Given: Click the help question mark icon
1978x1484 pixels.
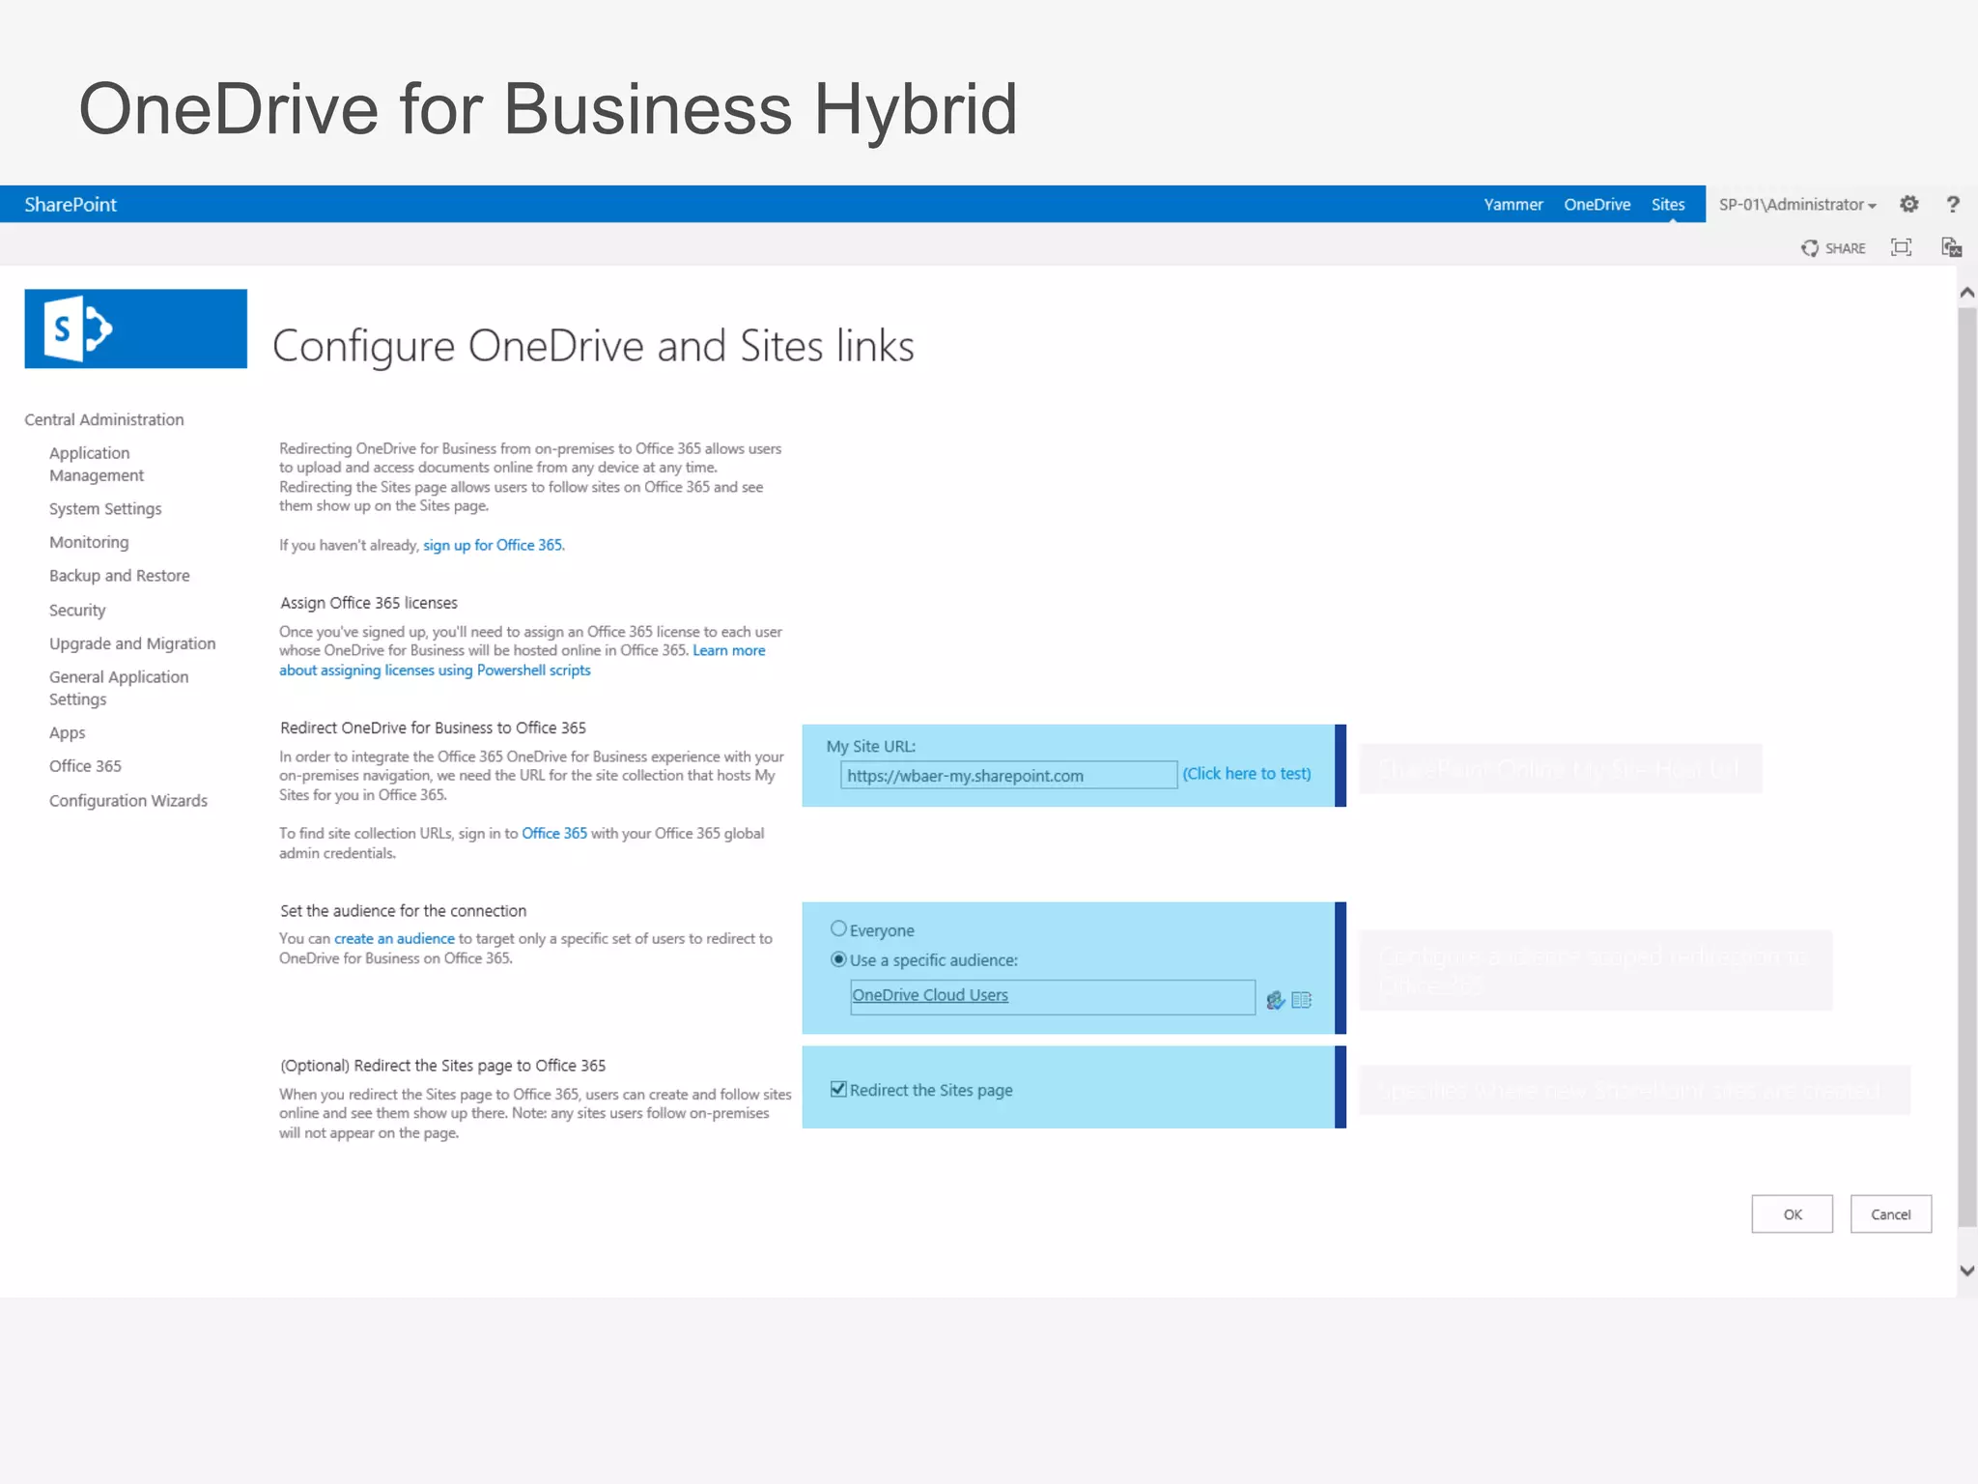Looking at the screenshot, I should tap(1952, 204).
